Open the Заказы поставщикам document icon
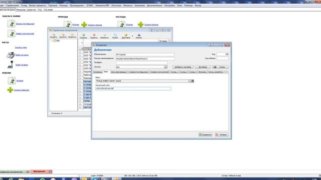Viewport: 321px width, 180px height. 11,23
